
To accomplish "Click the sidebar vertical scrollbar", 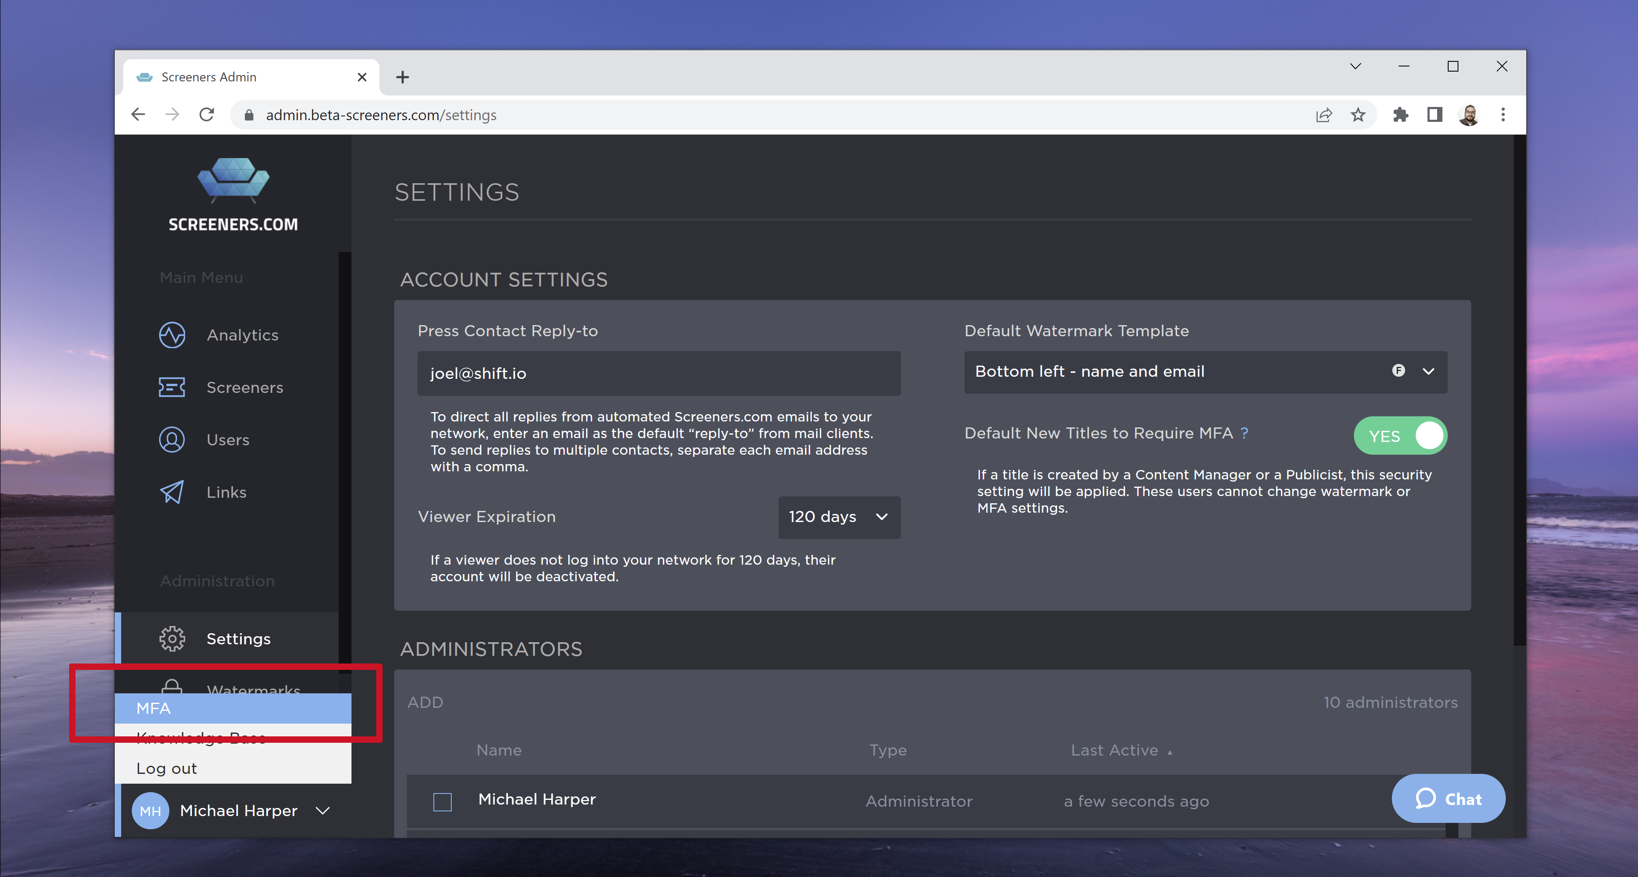I will point(345,462).
